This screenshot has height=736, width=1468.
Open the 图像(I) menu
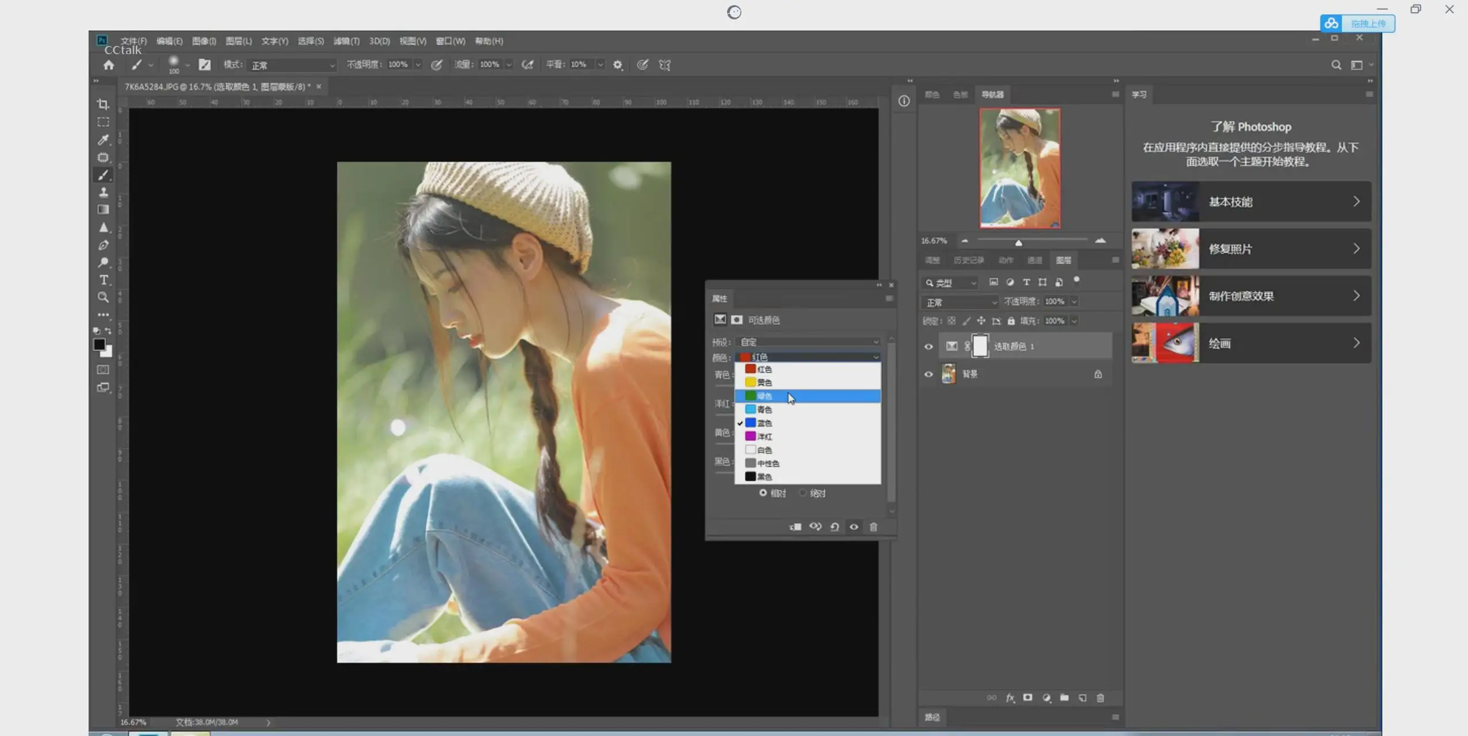pos(204,41)
